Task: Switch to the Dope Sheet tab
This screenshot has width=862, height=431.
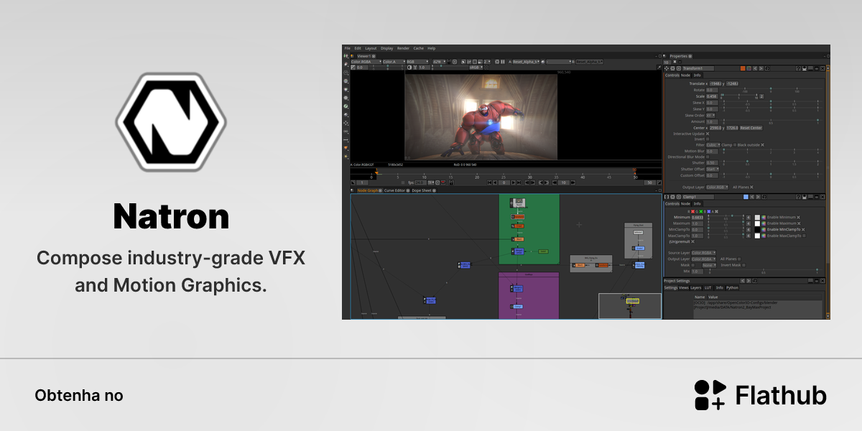Action: (422, 190)
